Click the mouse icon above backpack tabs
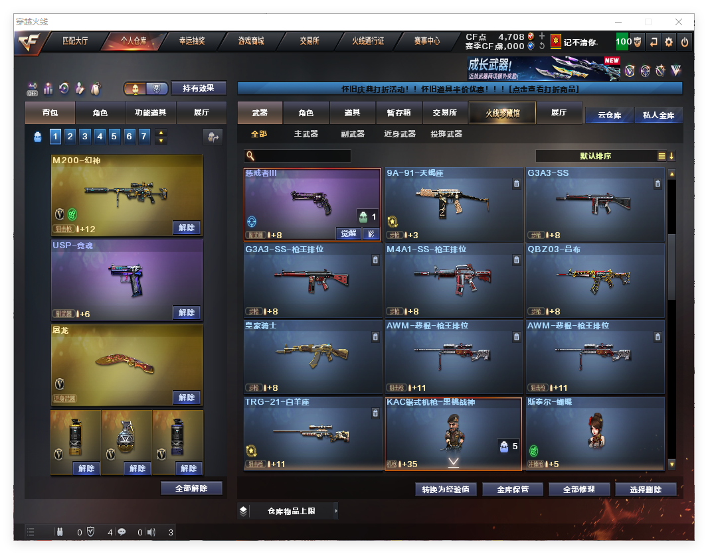 pyautogui.click(x=96, y=88)
